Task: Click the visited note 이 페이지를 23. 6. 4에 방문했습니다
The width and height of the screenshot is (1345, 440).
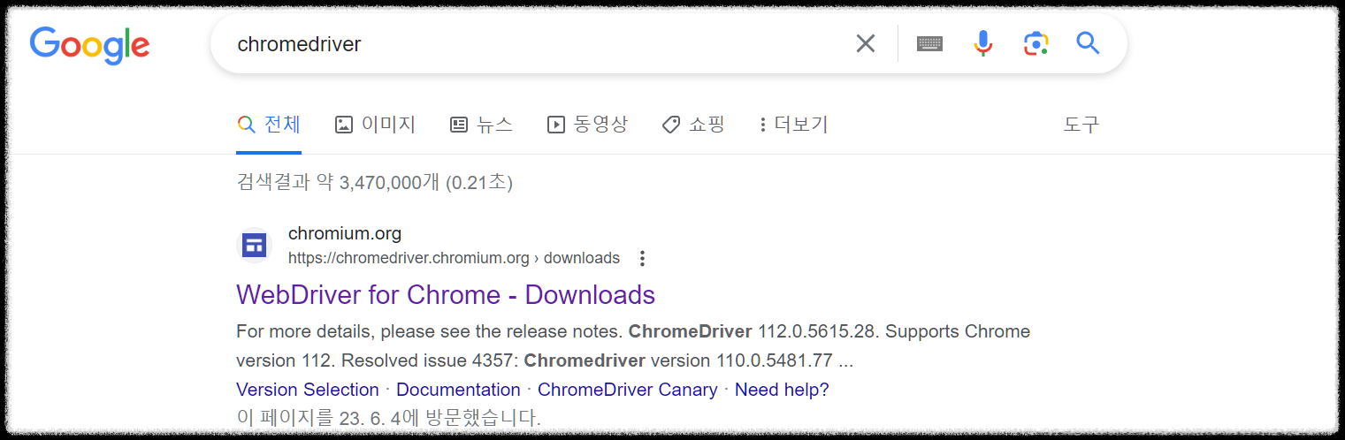Action: [388, 417]
